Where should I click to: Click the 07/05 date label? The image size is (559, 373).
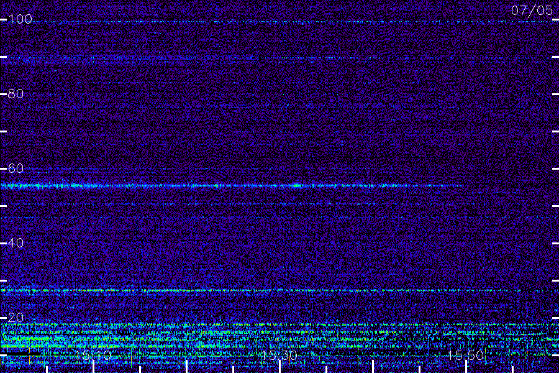tap(532, 11)
